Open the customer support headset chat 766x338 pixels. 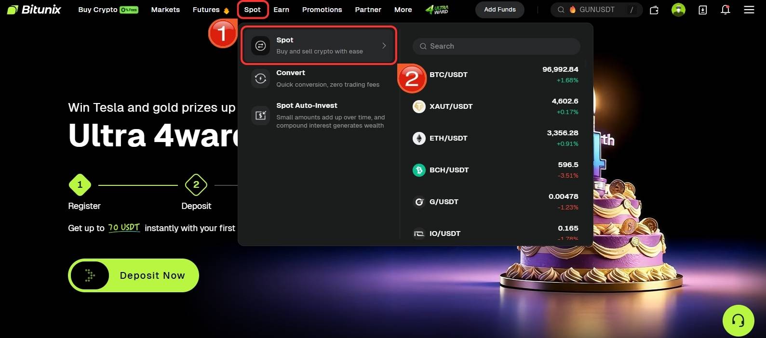[x=738, y=321]
